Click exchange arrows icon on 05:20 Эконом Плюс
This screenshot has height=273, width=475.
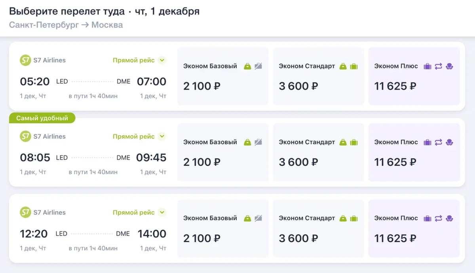coord(438,66)
